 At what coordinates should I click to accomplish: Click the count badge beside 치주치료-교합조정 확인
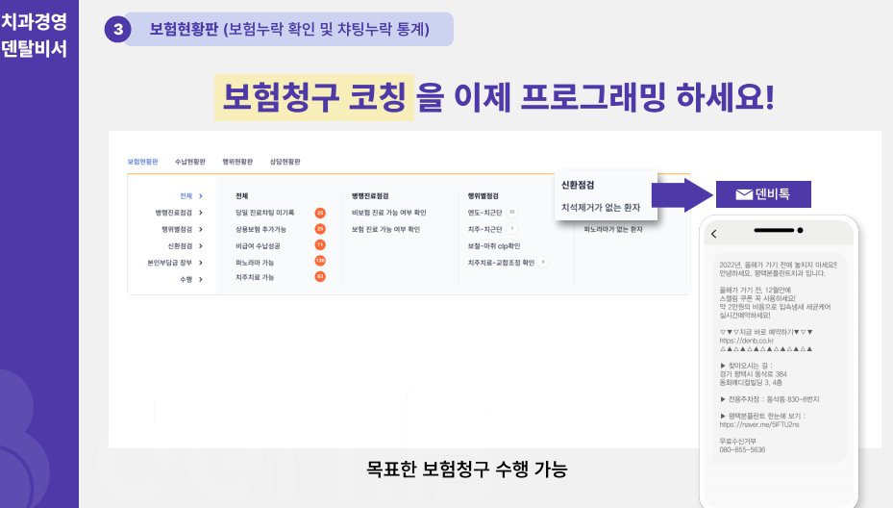[x=543, y=262]
